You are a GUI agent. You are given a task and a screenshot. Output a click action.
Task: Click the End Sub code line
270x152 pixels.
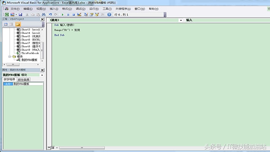(59, 35)
